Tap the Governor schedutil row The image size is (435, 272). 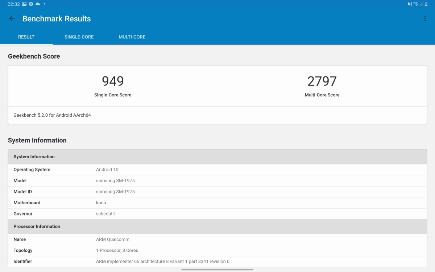click(217, 214)
